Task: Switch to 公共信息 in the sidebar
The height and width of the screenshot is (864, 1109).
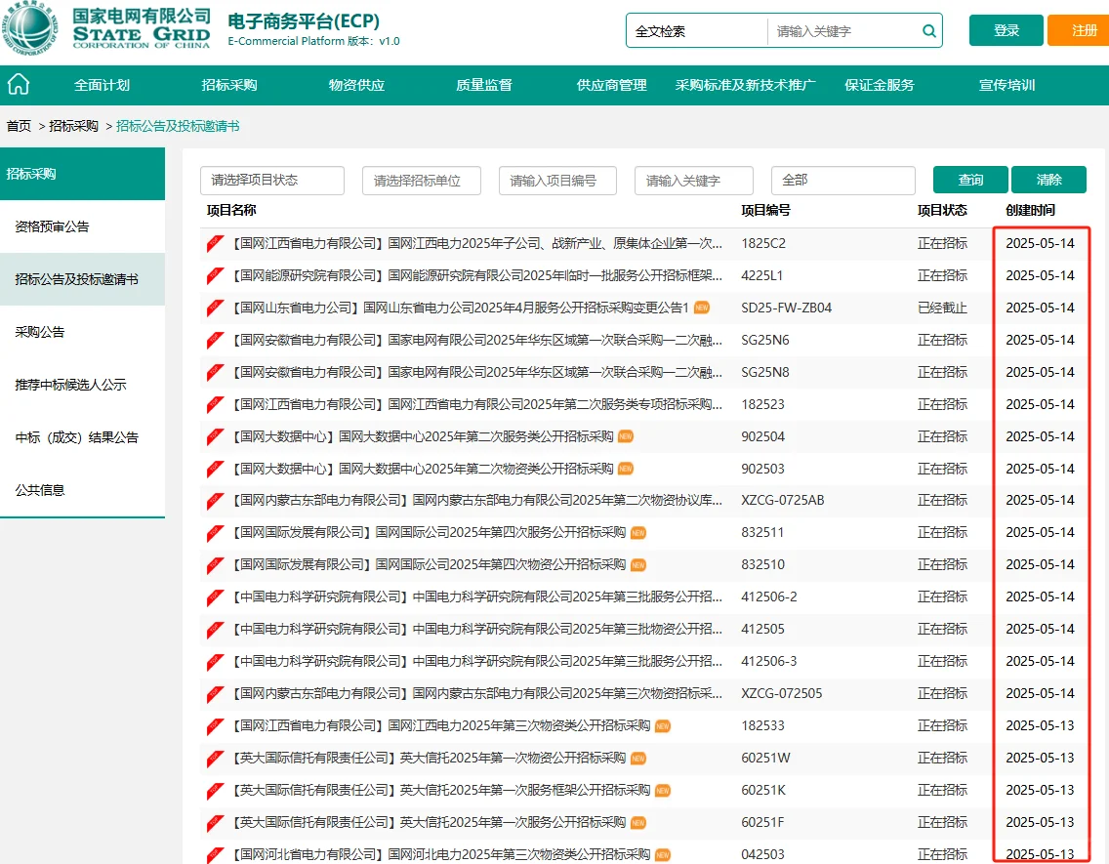Action: pyautogui.click(x=39, y=490)
